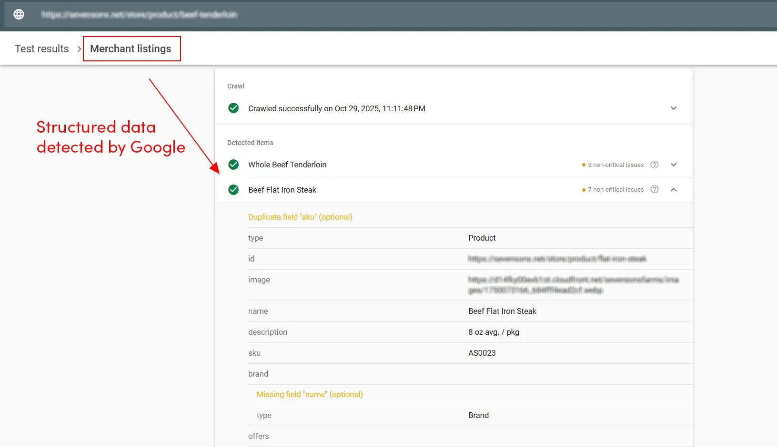The width and height of the screenshot is (777, 447).
Task: Open the 7 non-critical issues list
Action: [x=616, y=189]
